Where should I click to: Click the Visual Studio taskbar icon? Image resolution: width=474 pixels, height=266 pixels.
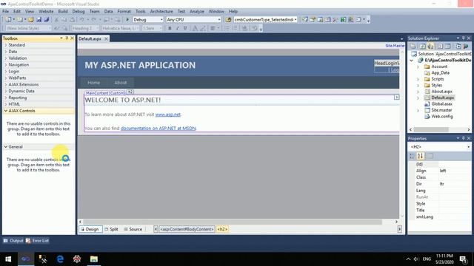tap(26, 259)
